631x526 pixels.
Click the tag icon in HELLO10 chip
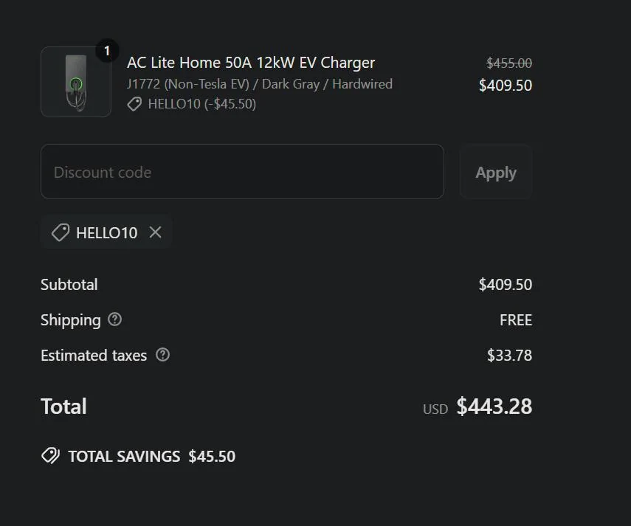tap(61, 232)
